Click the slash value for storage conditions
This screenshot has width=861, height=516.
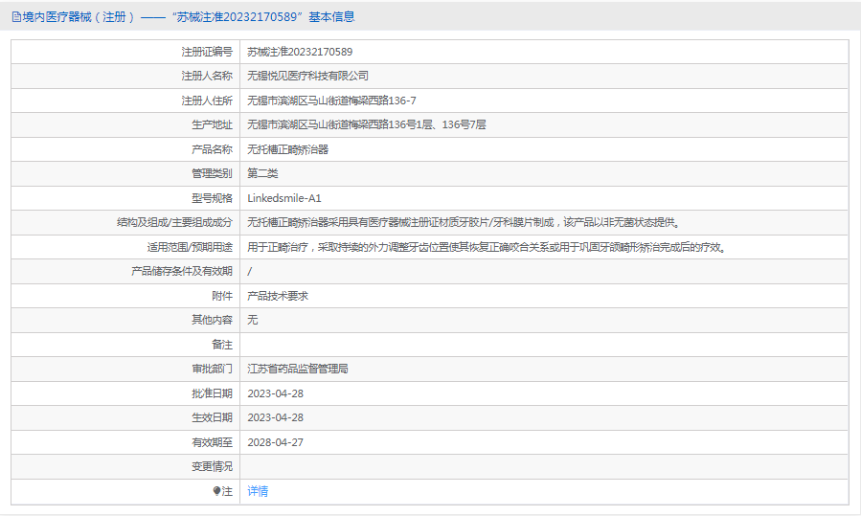pyautogui.click(x=250, y=271)
